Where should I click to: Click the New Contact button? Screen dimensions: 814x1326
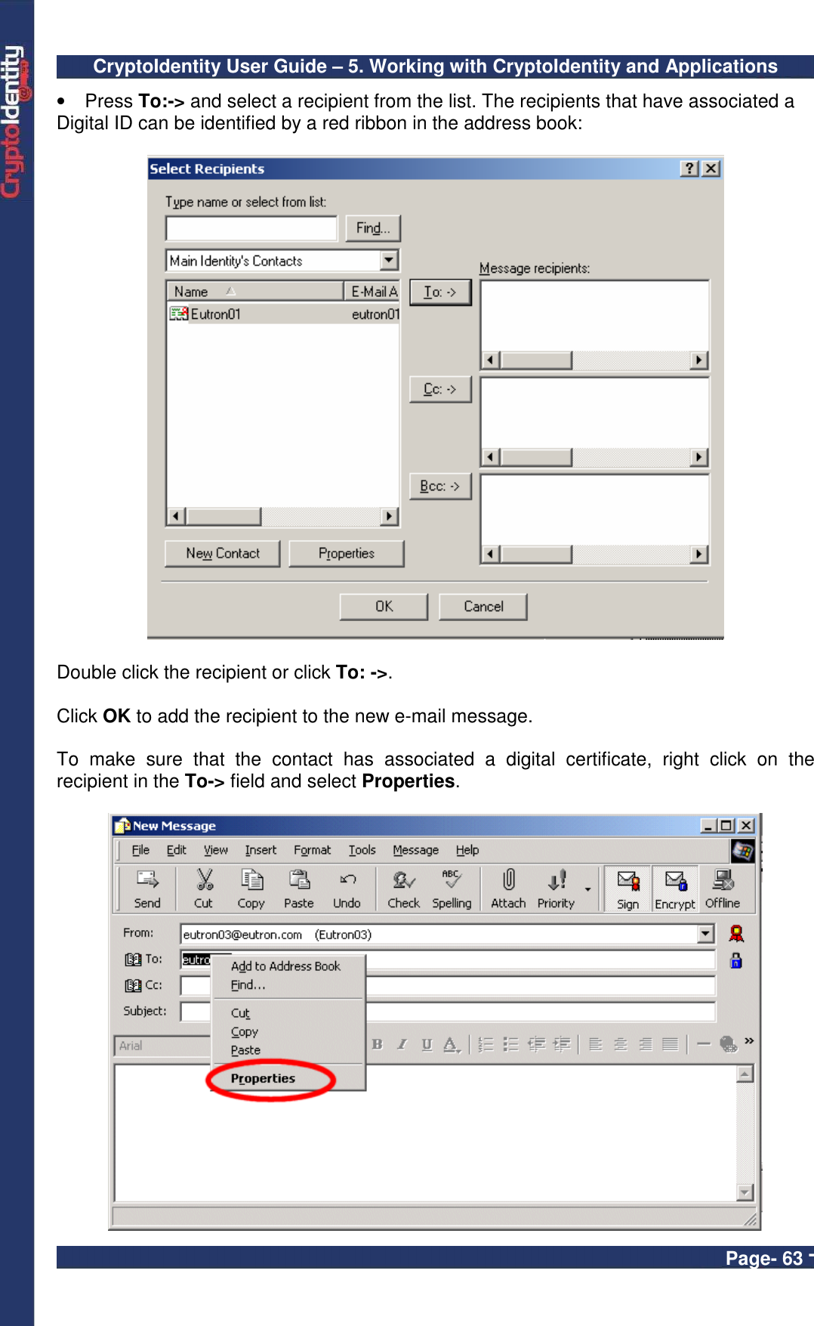[x=223, y=553]
